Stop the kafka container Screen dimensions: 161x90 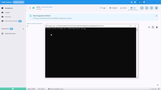click(x=147, y=8)
